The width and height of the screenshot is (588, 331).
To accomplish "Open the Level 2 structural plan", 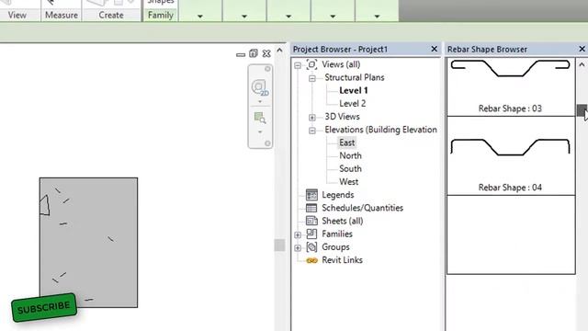I will 353,104.
